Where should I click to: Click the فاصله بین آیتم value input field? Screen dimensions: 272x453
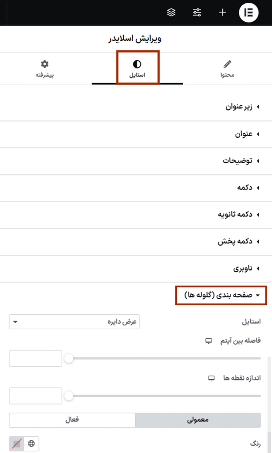pyautogui.click(x=35, y=358)
